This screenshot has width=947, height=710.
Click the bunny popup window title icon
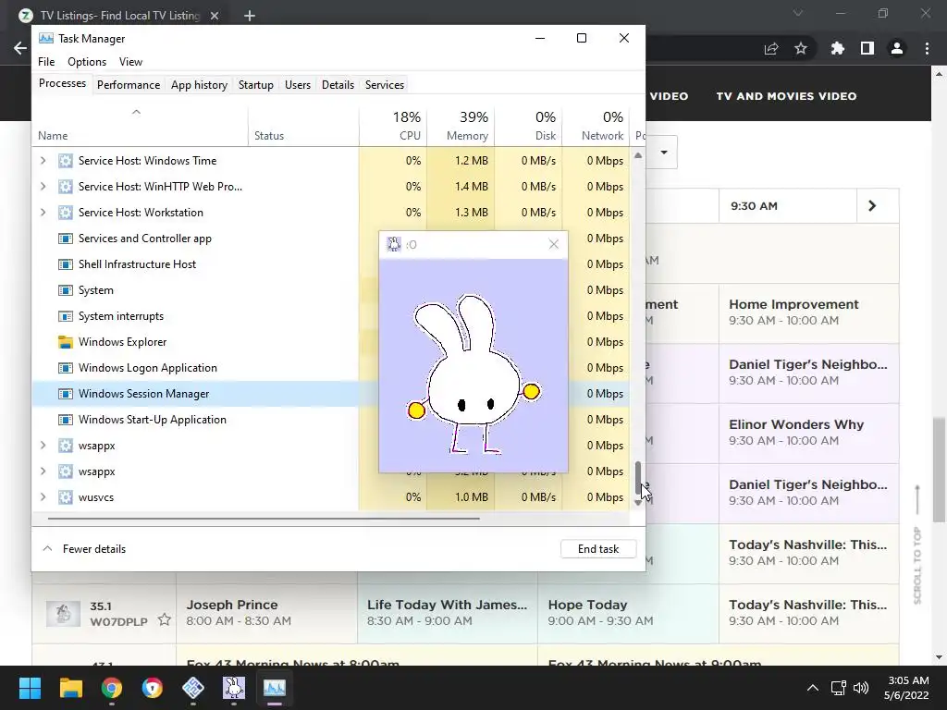point(394,244)
